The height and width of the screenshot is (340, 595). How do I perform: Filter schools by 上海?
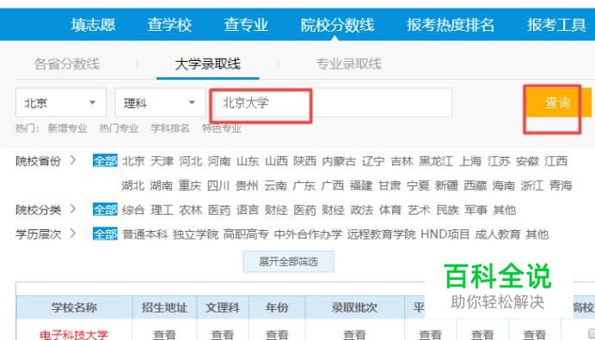(470, 161)
